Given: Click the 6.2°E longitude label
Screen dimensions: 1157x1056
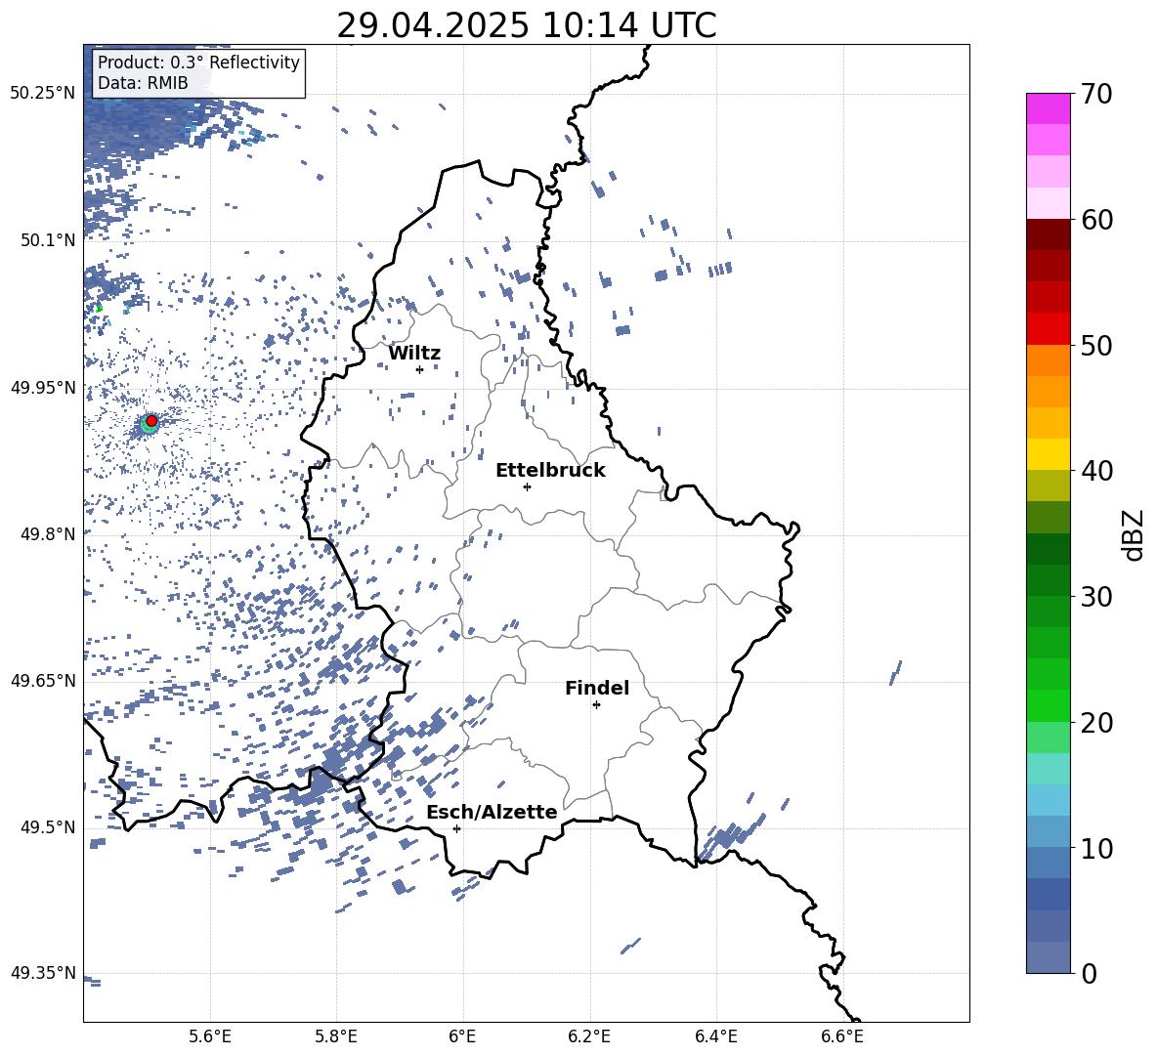Looking at the screenshot, I should (589, 1036).
